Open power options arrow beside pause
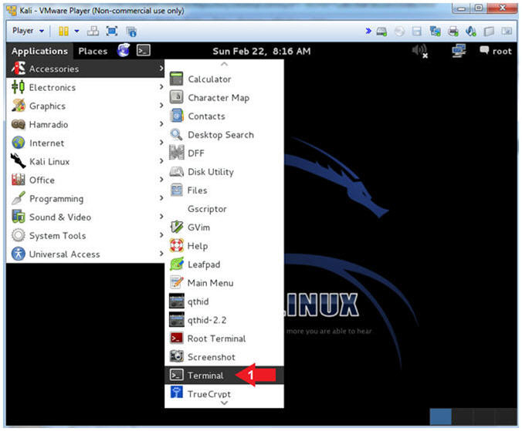This screenshot has height=431, width=522. pyautogui.click(x=77, y=32)
